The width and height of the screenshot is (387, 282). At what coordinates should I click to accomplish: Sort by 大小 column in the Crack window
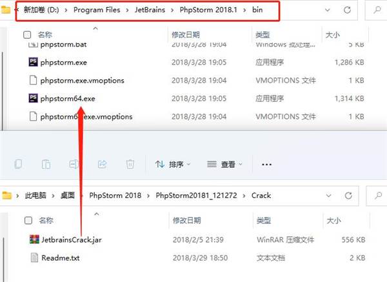(x=333, y=220)
